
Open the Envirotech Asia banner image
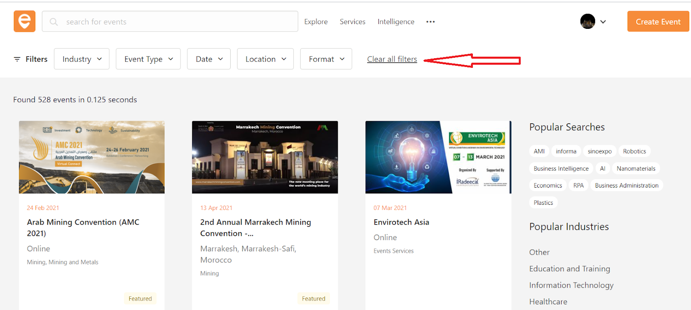tap(438, 157)
